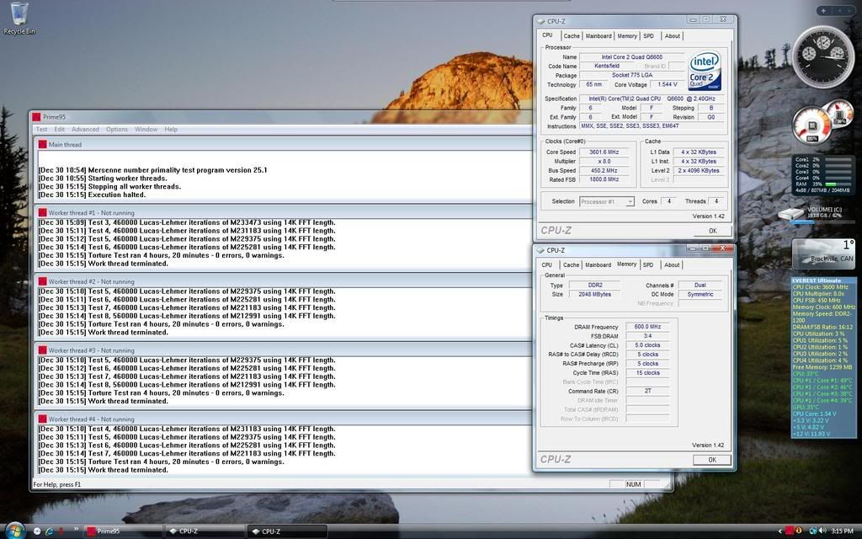The height and width of the screenshot is (539, 862).
Task: Select lower CPU-Z Cache tab
Action: [x=571, y=264]
